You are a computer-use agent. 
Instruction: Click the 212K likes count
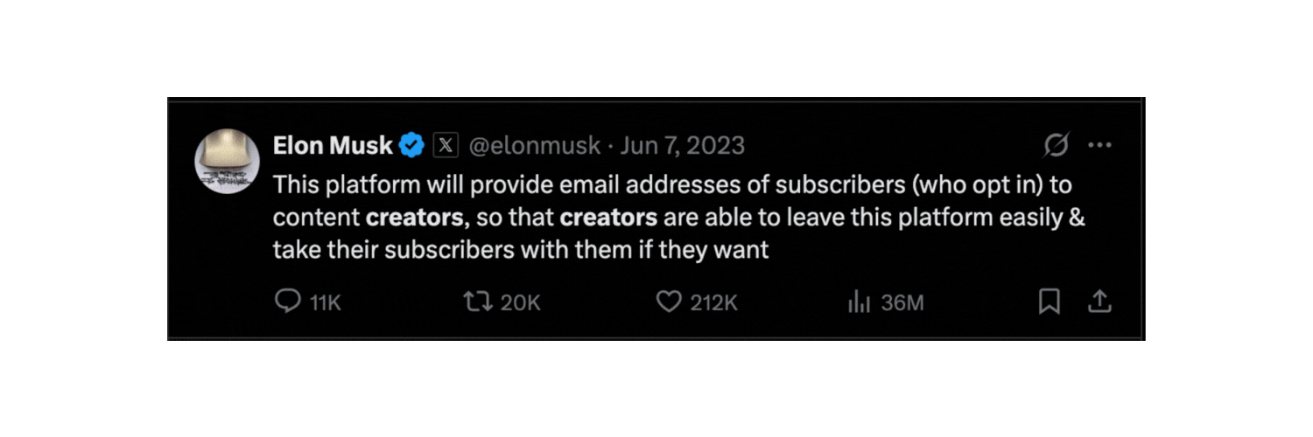point(713,302)
